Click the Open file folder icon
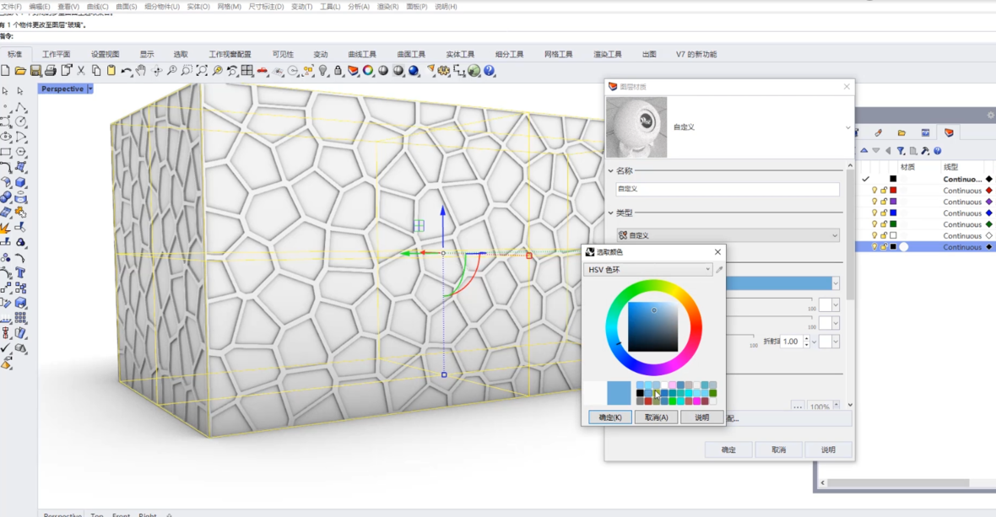This screenshot has height=517, width=996. (20, 71)
